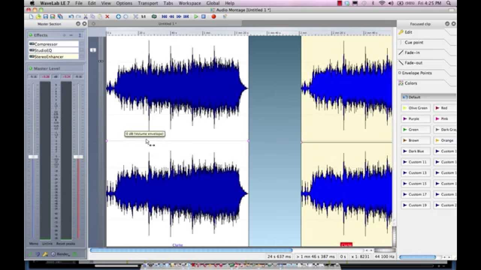
Task: Toggle the Effects pane green power button
Action: coord(30,35)
